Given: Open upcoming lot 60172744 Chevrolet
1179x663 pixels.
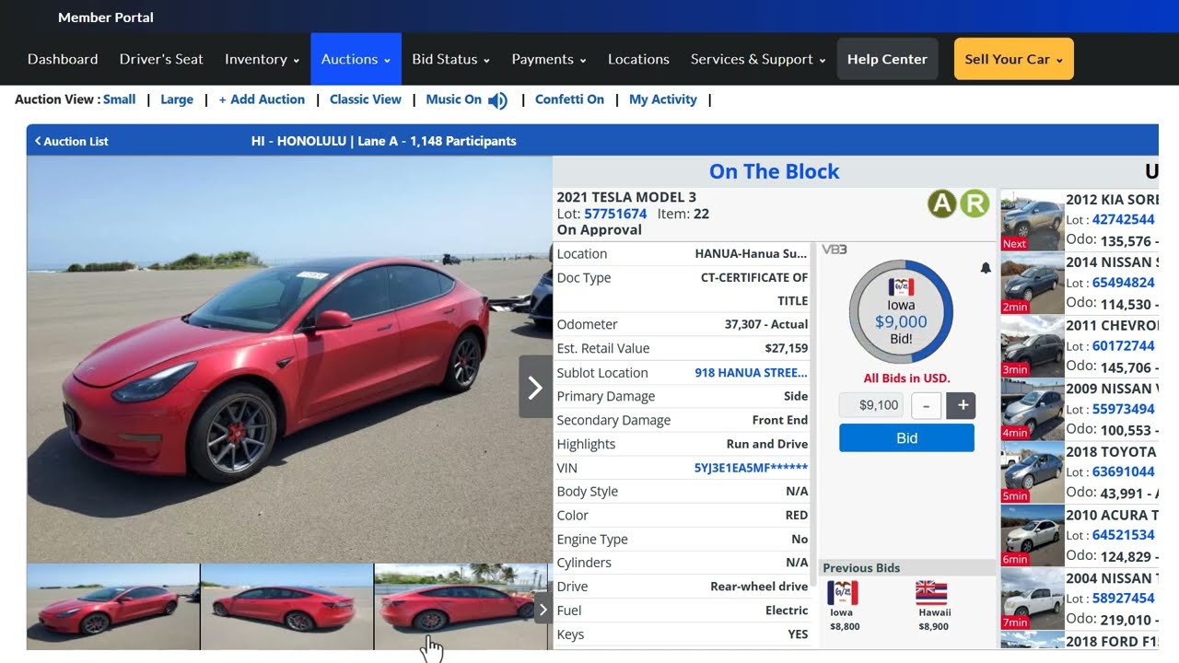Looking at the screenshot, I should click(1123, 346).
